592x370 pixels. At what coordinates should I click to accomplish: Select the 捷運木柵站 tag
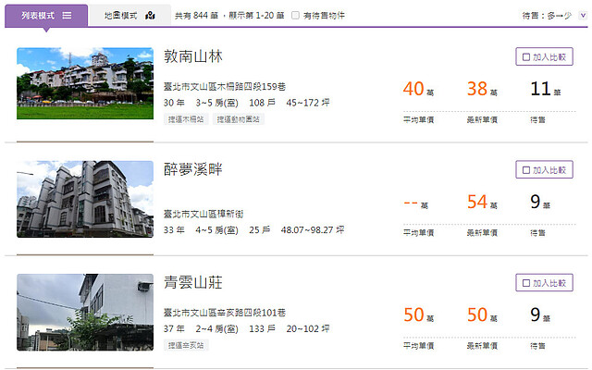(x=186, y=119)
